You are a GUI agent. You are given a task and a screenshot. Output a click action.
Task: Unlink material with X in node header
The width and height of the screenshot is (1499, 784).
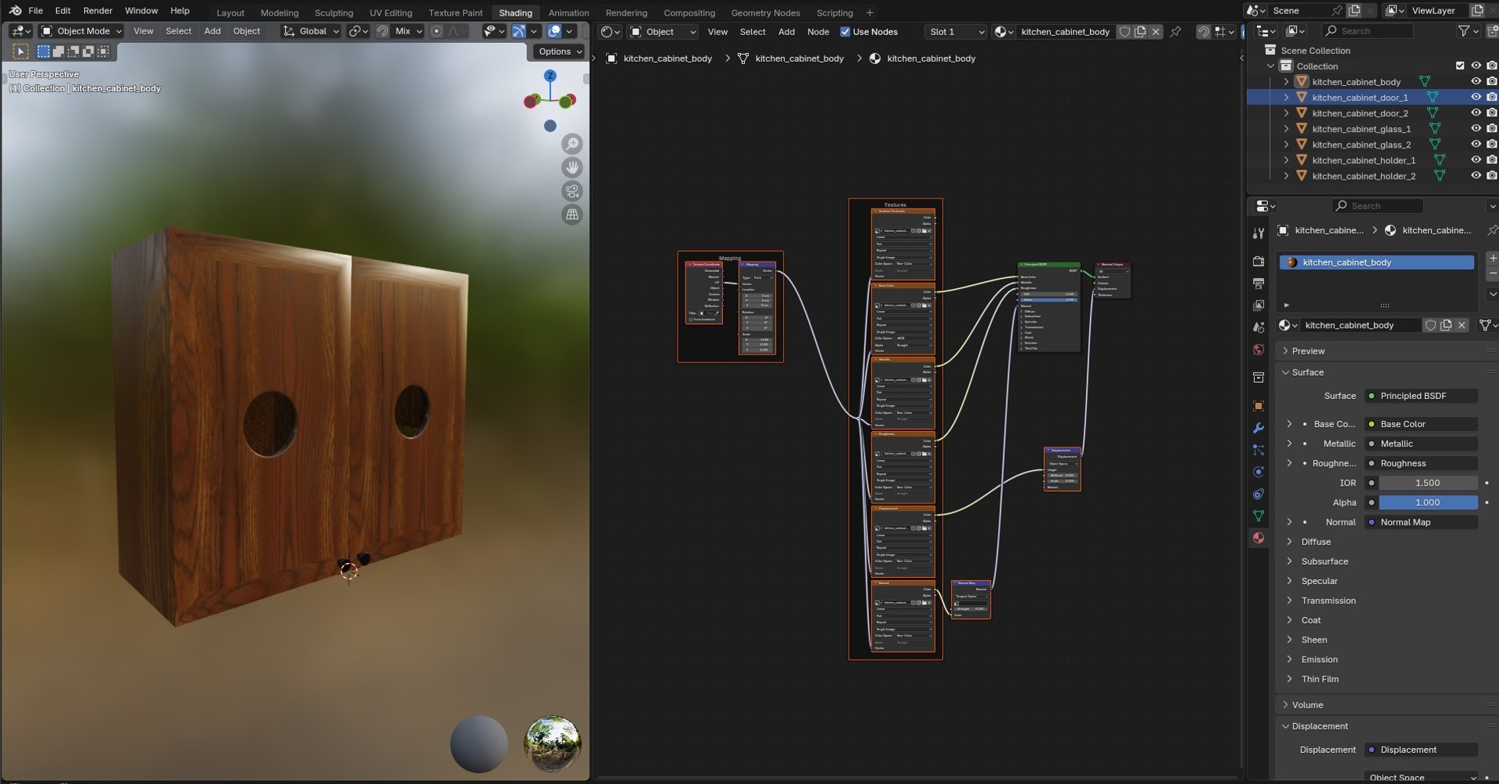1155,32
